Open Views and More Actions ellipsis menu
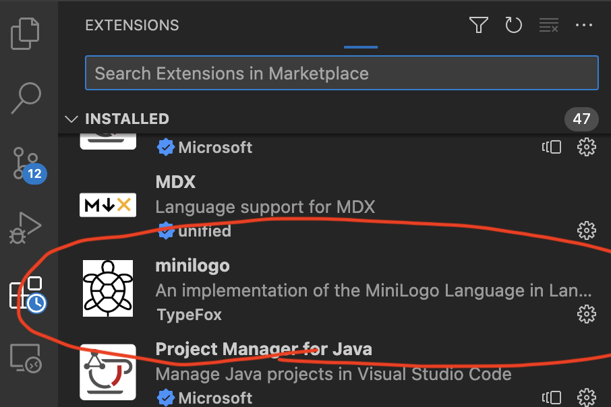The image size is (611, 407). click(584, 26)
